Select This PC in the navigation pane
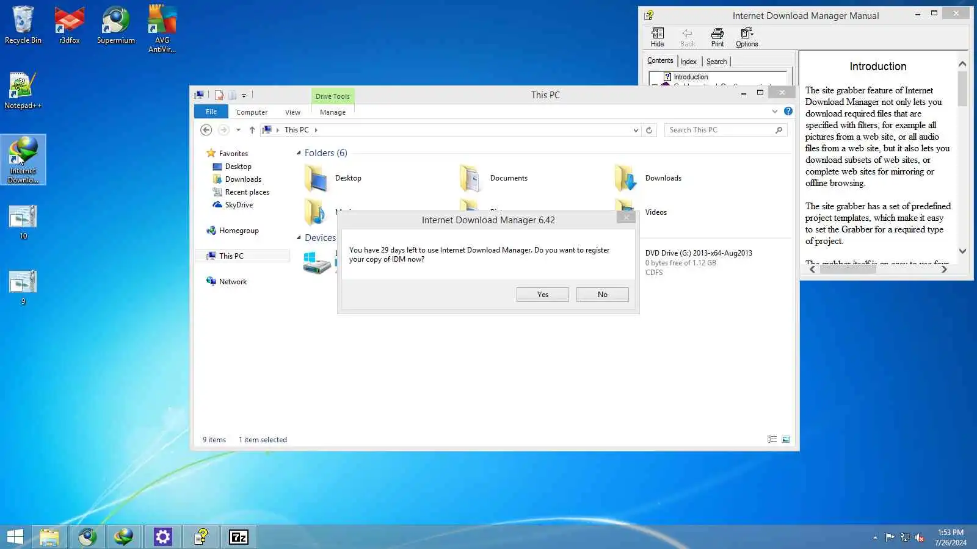Screen dimensions: 977x549 pos(242,256)
